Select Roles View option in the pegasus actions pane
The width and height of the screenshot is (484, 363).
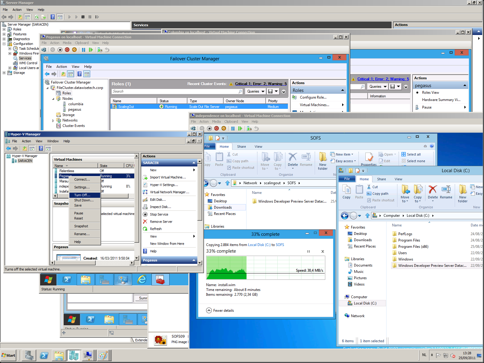coord(431,93)
